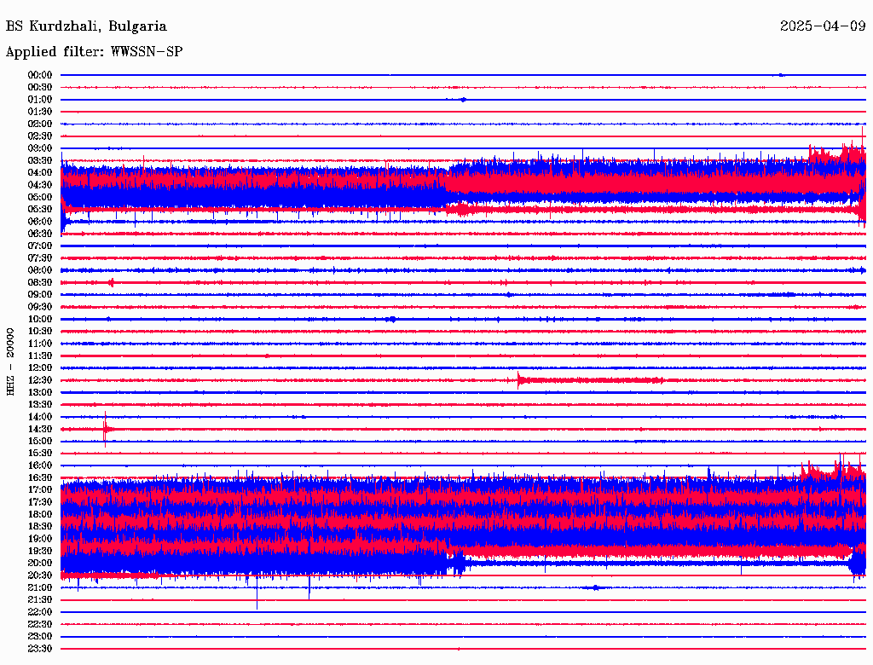
Task: Select the 23:30 time label
Action: [40, 648]
